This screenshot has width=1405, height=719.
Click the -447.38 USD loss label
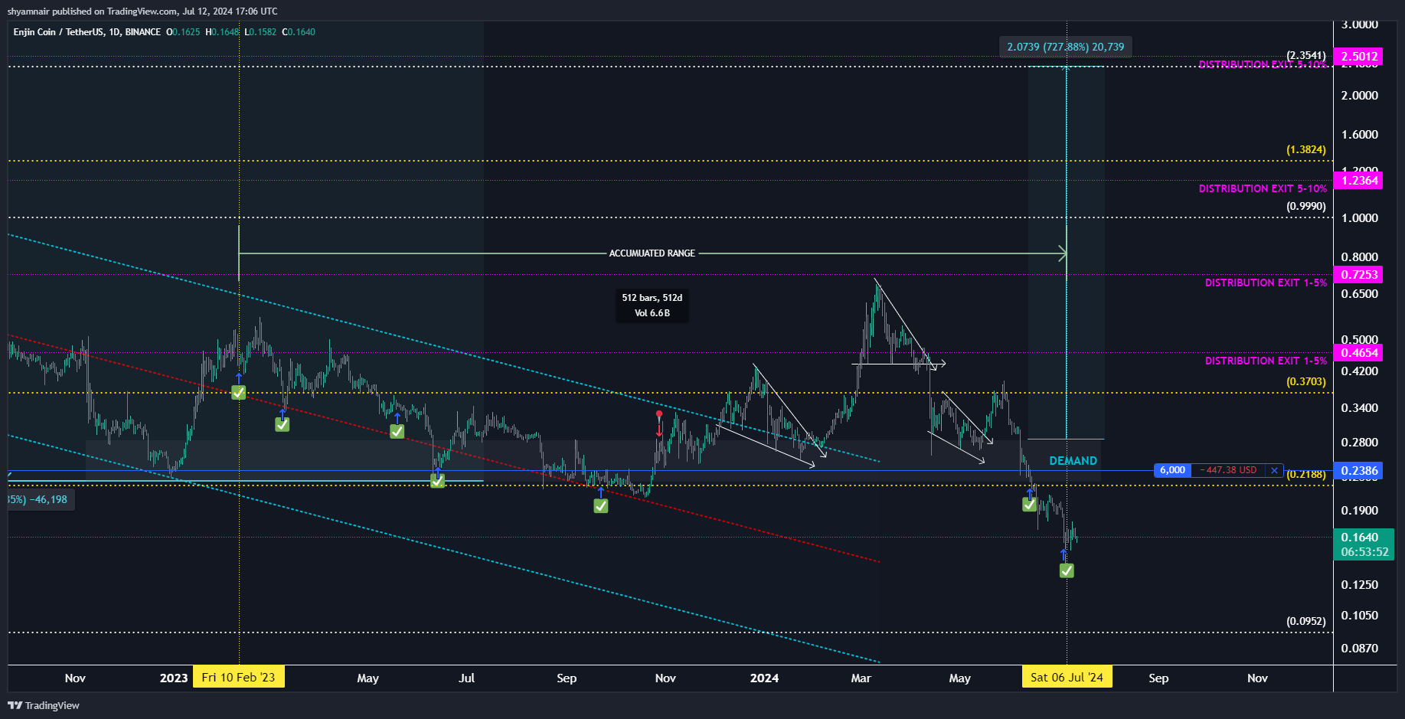[1227, 470]
